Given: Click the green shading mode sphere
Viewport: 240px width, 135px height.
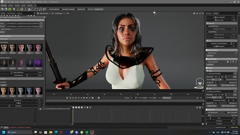Looking at the screenshot, I should pyautogui.click(x=10, y=9).
